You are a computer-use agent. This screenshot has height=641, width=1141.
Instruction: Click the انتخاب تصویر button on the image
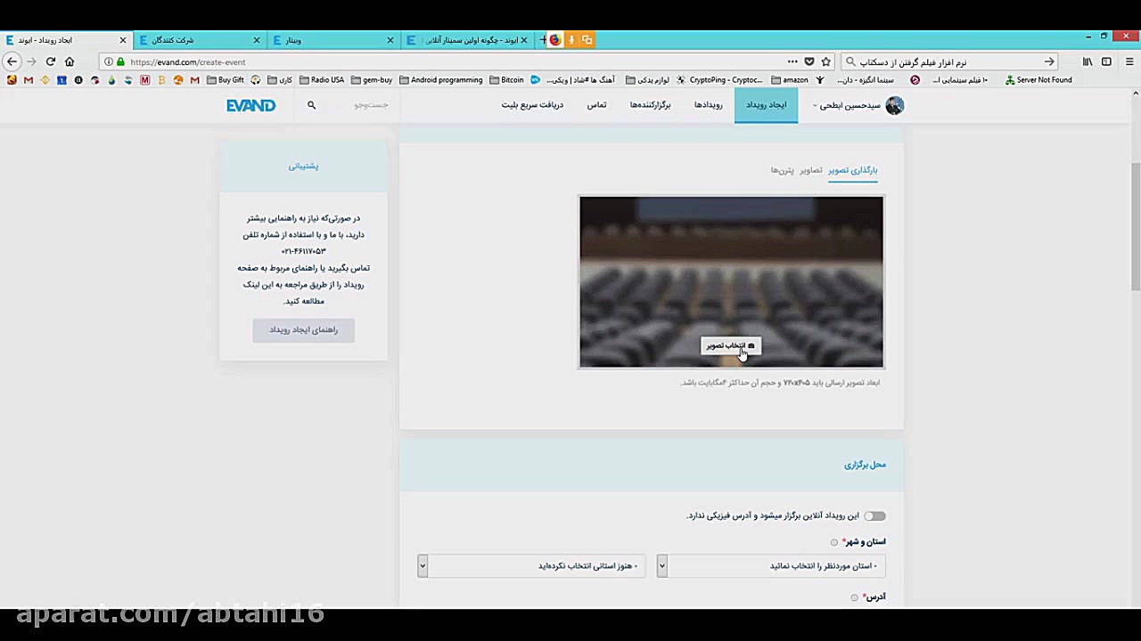730,346
